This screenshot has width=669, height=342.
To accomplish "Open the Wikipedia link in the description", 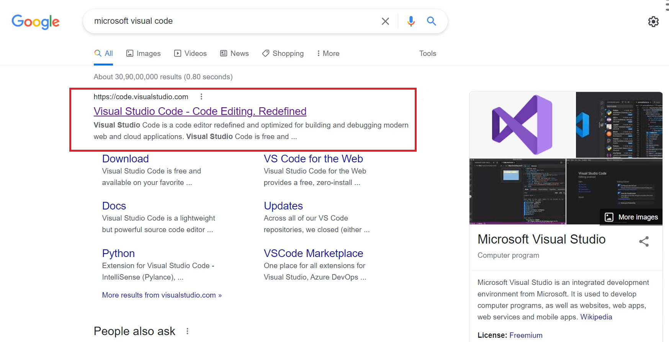I will [596, 317].
